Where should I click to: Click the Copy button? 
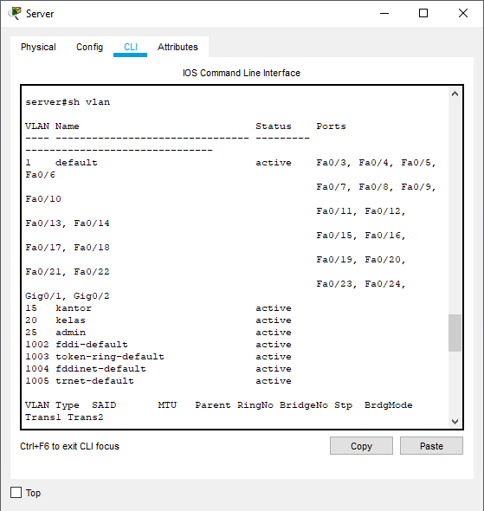point(361,446)
